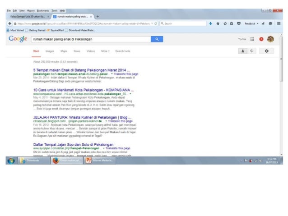Open the Help menu
This screenshot has width=288, height=216.
point(62,11)
